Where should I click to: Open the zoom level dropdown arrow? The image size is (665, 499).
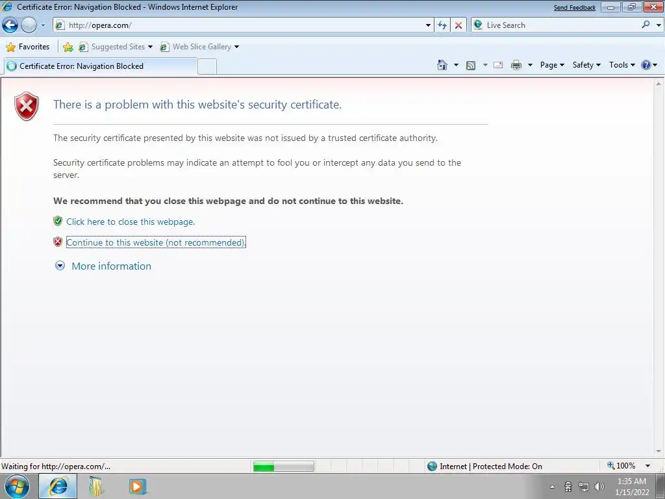[647, 467]
